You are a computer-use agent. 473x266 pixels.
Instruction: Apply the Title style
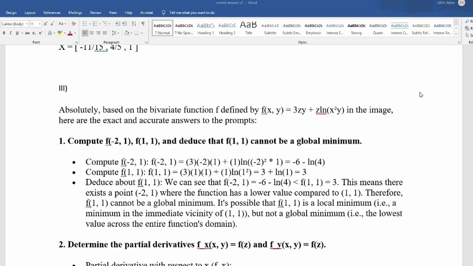click(249, 28)
